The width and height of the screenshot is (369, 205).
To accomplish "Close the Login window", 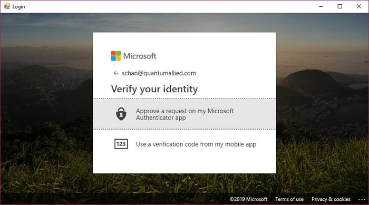I will tap(359, 6).
